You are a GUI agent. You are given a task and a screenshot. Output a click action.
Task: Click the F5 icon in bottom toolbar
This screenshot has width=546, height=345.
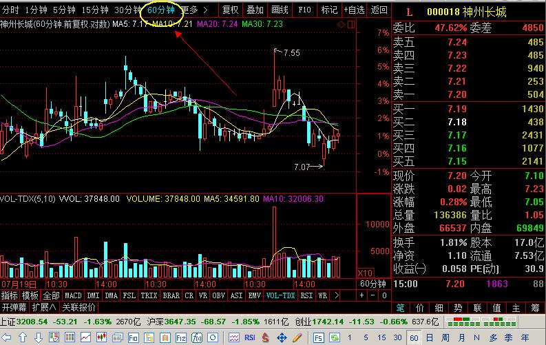[318, 337]
